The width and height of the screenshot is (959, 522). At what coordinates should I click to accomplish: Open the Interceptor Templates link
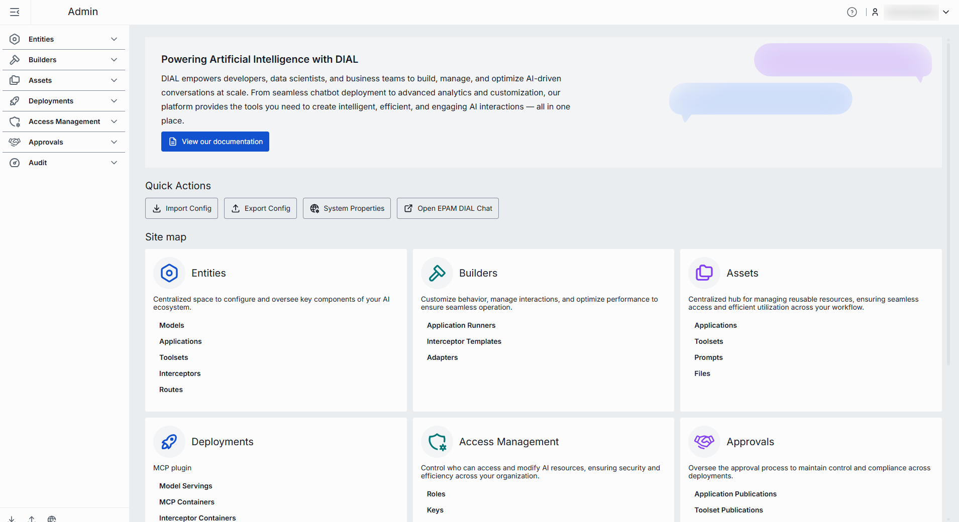464,341
